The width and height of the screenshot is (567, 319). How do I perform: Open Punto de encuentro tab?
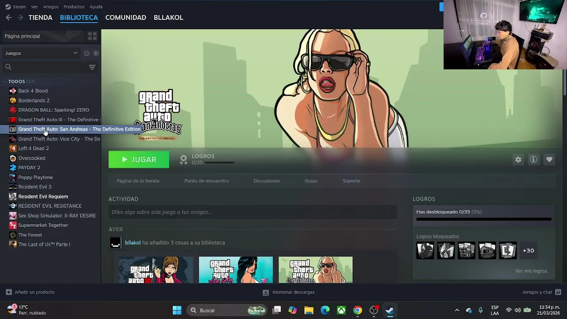click(x=206, y=181)
